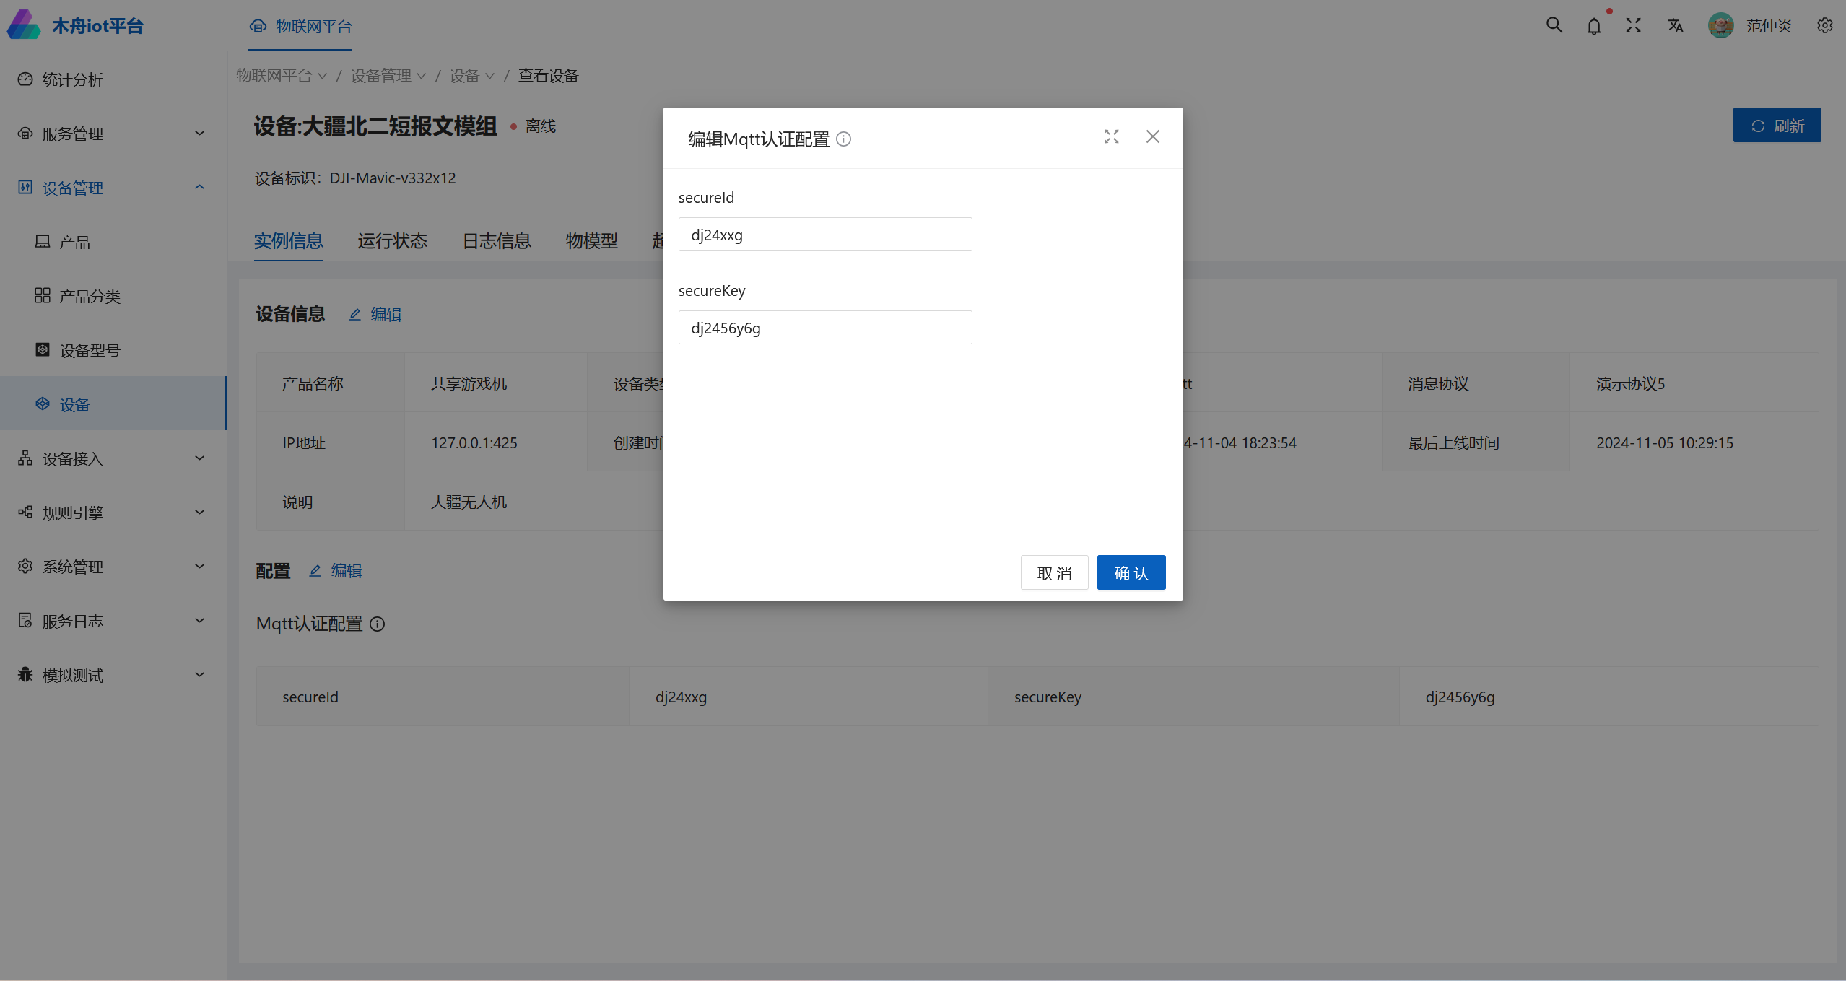Image resolution: width=1846 pixels, height=981 pixels.
Task: Expand the 规则引擎 sidebar menu
Action: point(112,513)
